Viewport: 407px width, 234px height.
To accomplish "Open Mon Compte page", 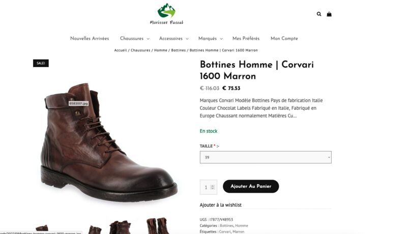I will pos(284,38).
